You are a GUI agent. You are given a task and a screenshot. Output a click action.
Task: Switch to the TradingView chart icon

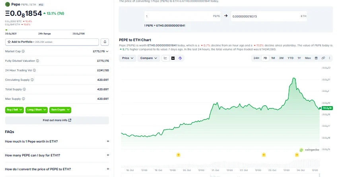173,58
